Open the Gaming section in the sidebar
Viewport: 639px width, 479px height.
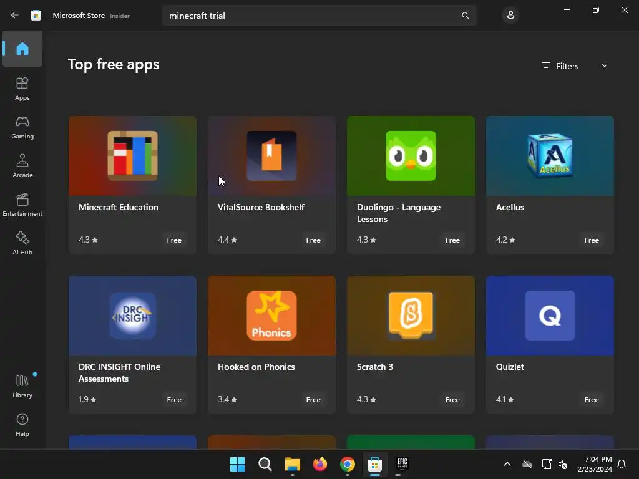pos(22,127)
